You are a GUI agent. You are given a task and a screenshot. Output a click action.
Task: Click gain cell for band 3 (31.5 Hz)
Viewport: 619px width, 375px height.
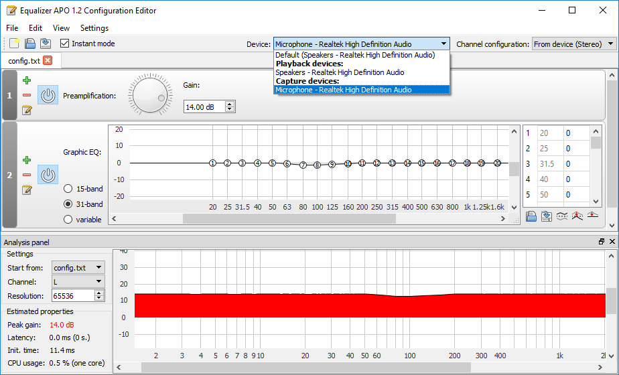coord(577,164)
